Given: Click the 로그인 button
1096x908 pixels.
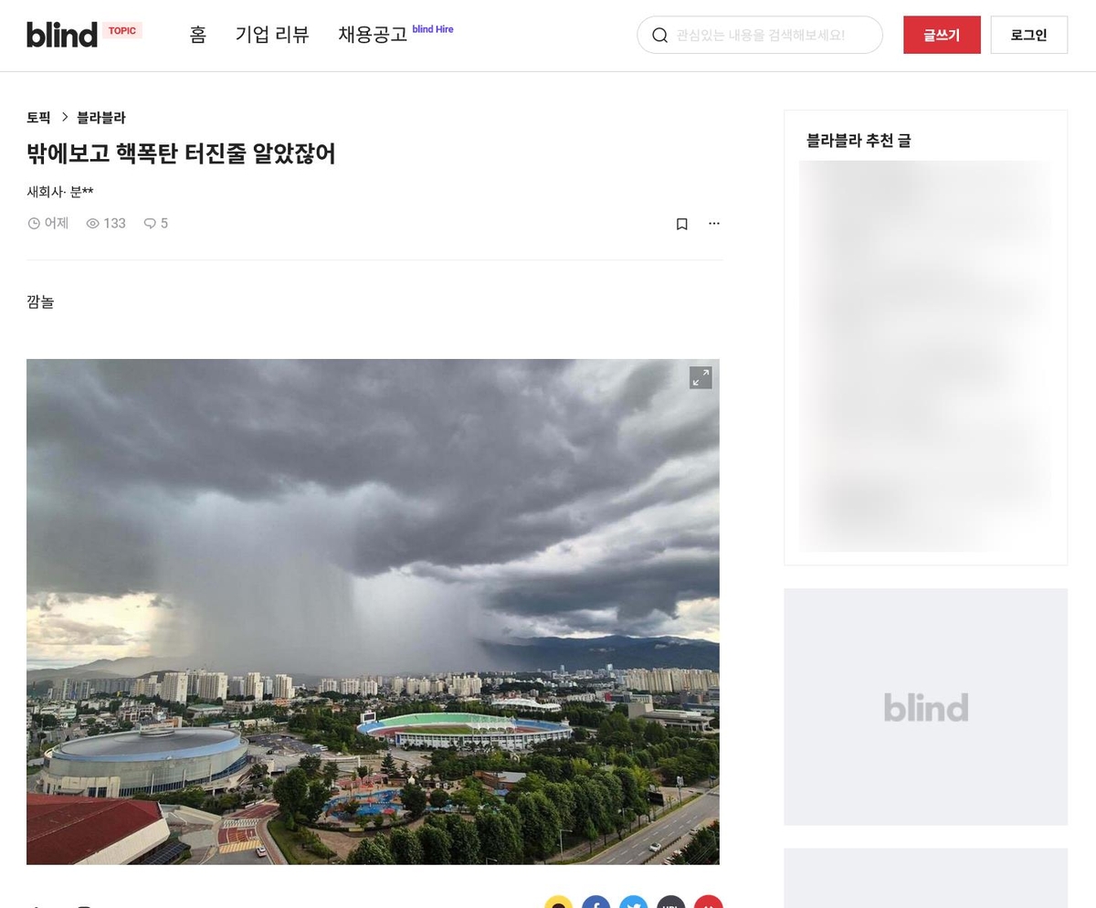Looking at the screenshot, I should click(1028, 35).
